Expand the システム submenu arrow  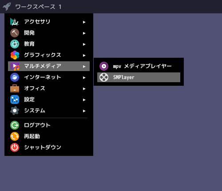click(x=84, y=111)
